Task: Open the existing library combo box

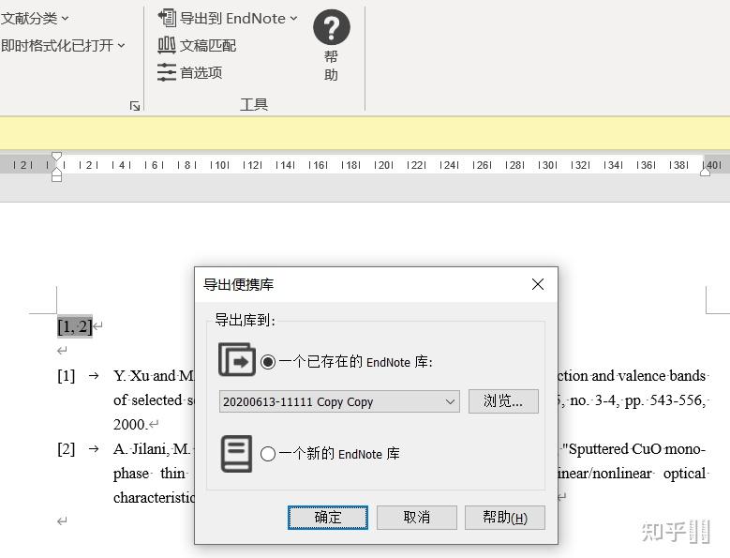Action: pyautogui.click(x=339, y=401)
